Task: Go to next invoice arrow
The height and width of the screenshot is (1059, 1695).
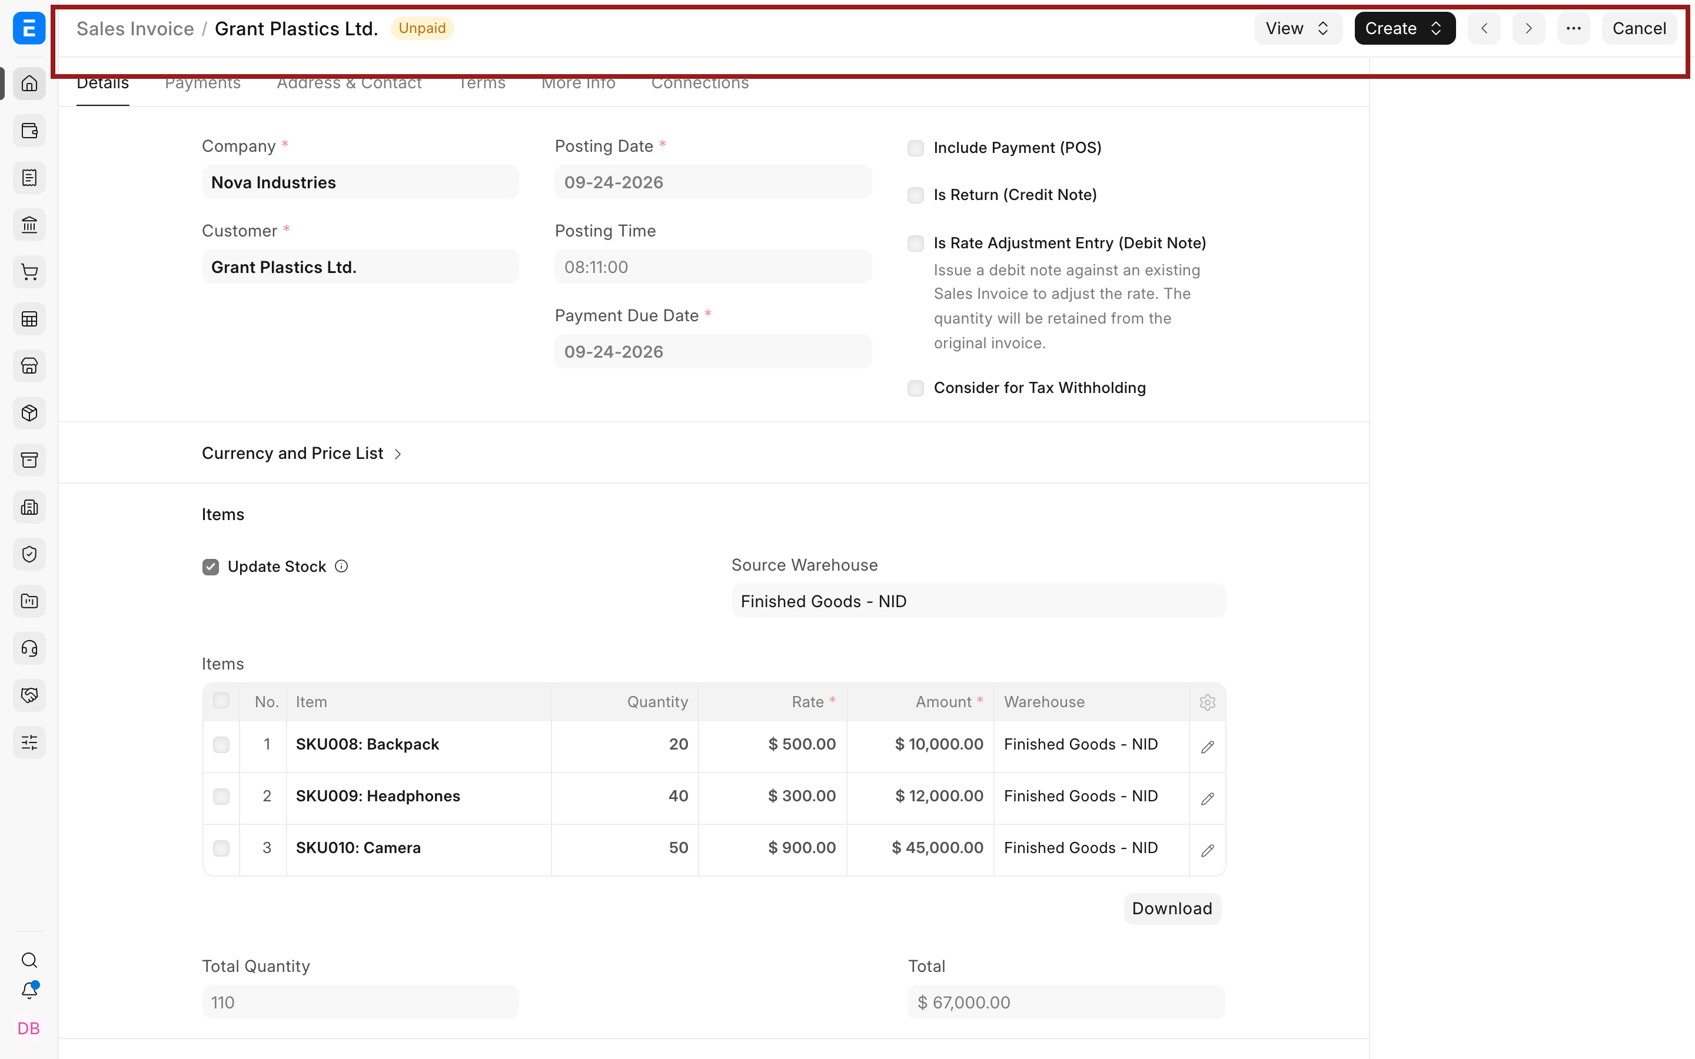Action: click(1529, 28)
